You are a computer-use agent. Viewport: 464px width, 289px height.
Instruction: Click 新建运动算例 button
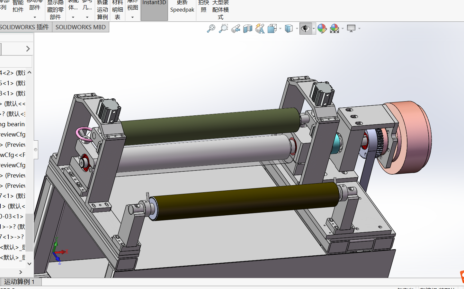click(103, 10)
